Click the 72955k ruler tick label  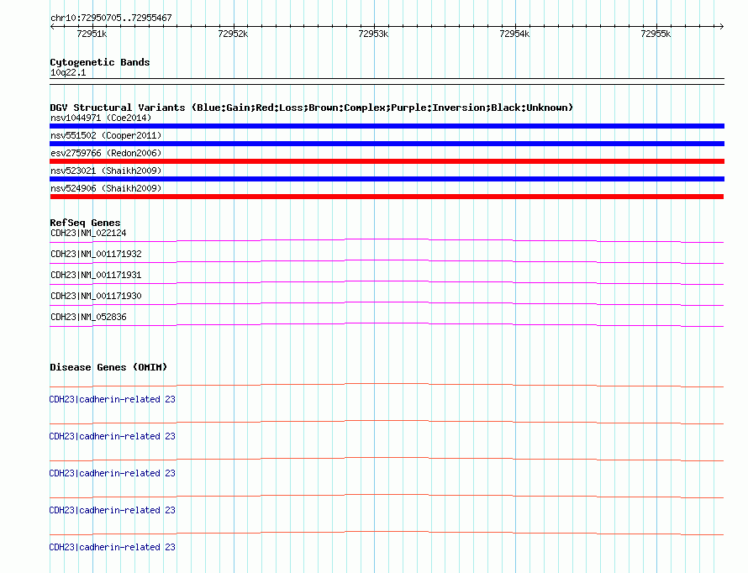[x=656, y=34]
